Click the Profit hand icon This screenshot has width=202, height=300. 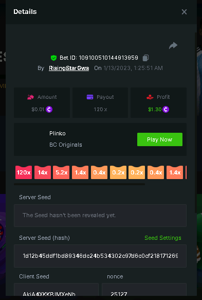tap(150, 97)
